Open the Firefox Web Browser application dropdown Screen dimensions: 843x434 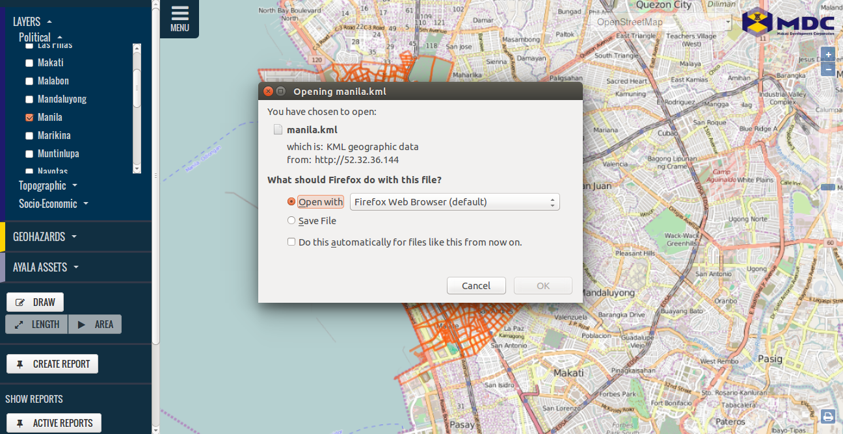(x=455, y=202)
